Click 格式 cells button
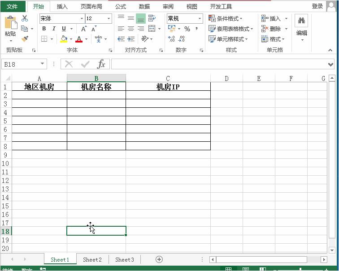339x271 pixels. [x=273, y=39]
